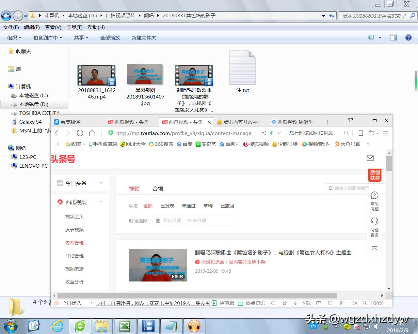Open the 问题咨询 headset icon

pos(375,227)
